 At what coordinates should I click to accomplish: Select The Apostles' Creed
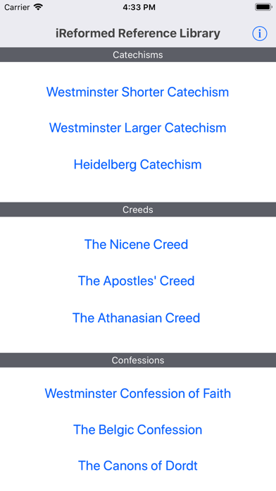[137, 281]
